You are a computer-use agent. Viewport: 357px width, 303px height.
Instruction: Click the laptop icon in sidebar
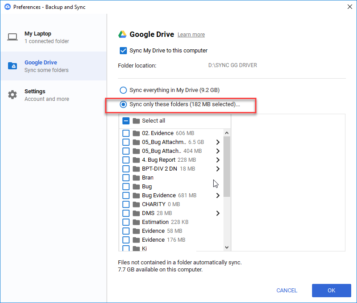pyautogui.click(x=12, y=37)
